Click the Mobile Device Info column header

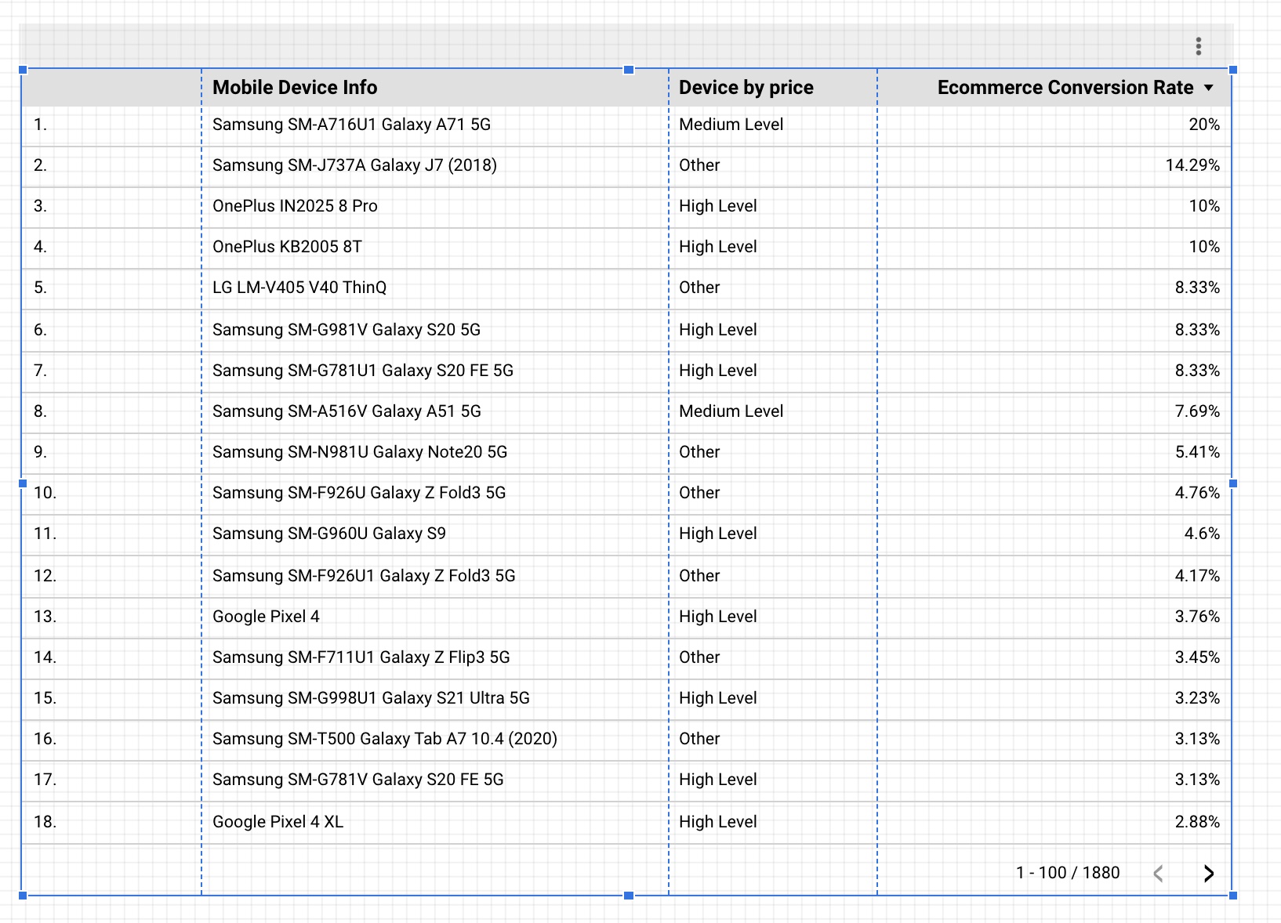point(295,88)
